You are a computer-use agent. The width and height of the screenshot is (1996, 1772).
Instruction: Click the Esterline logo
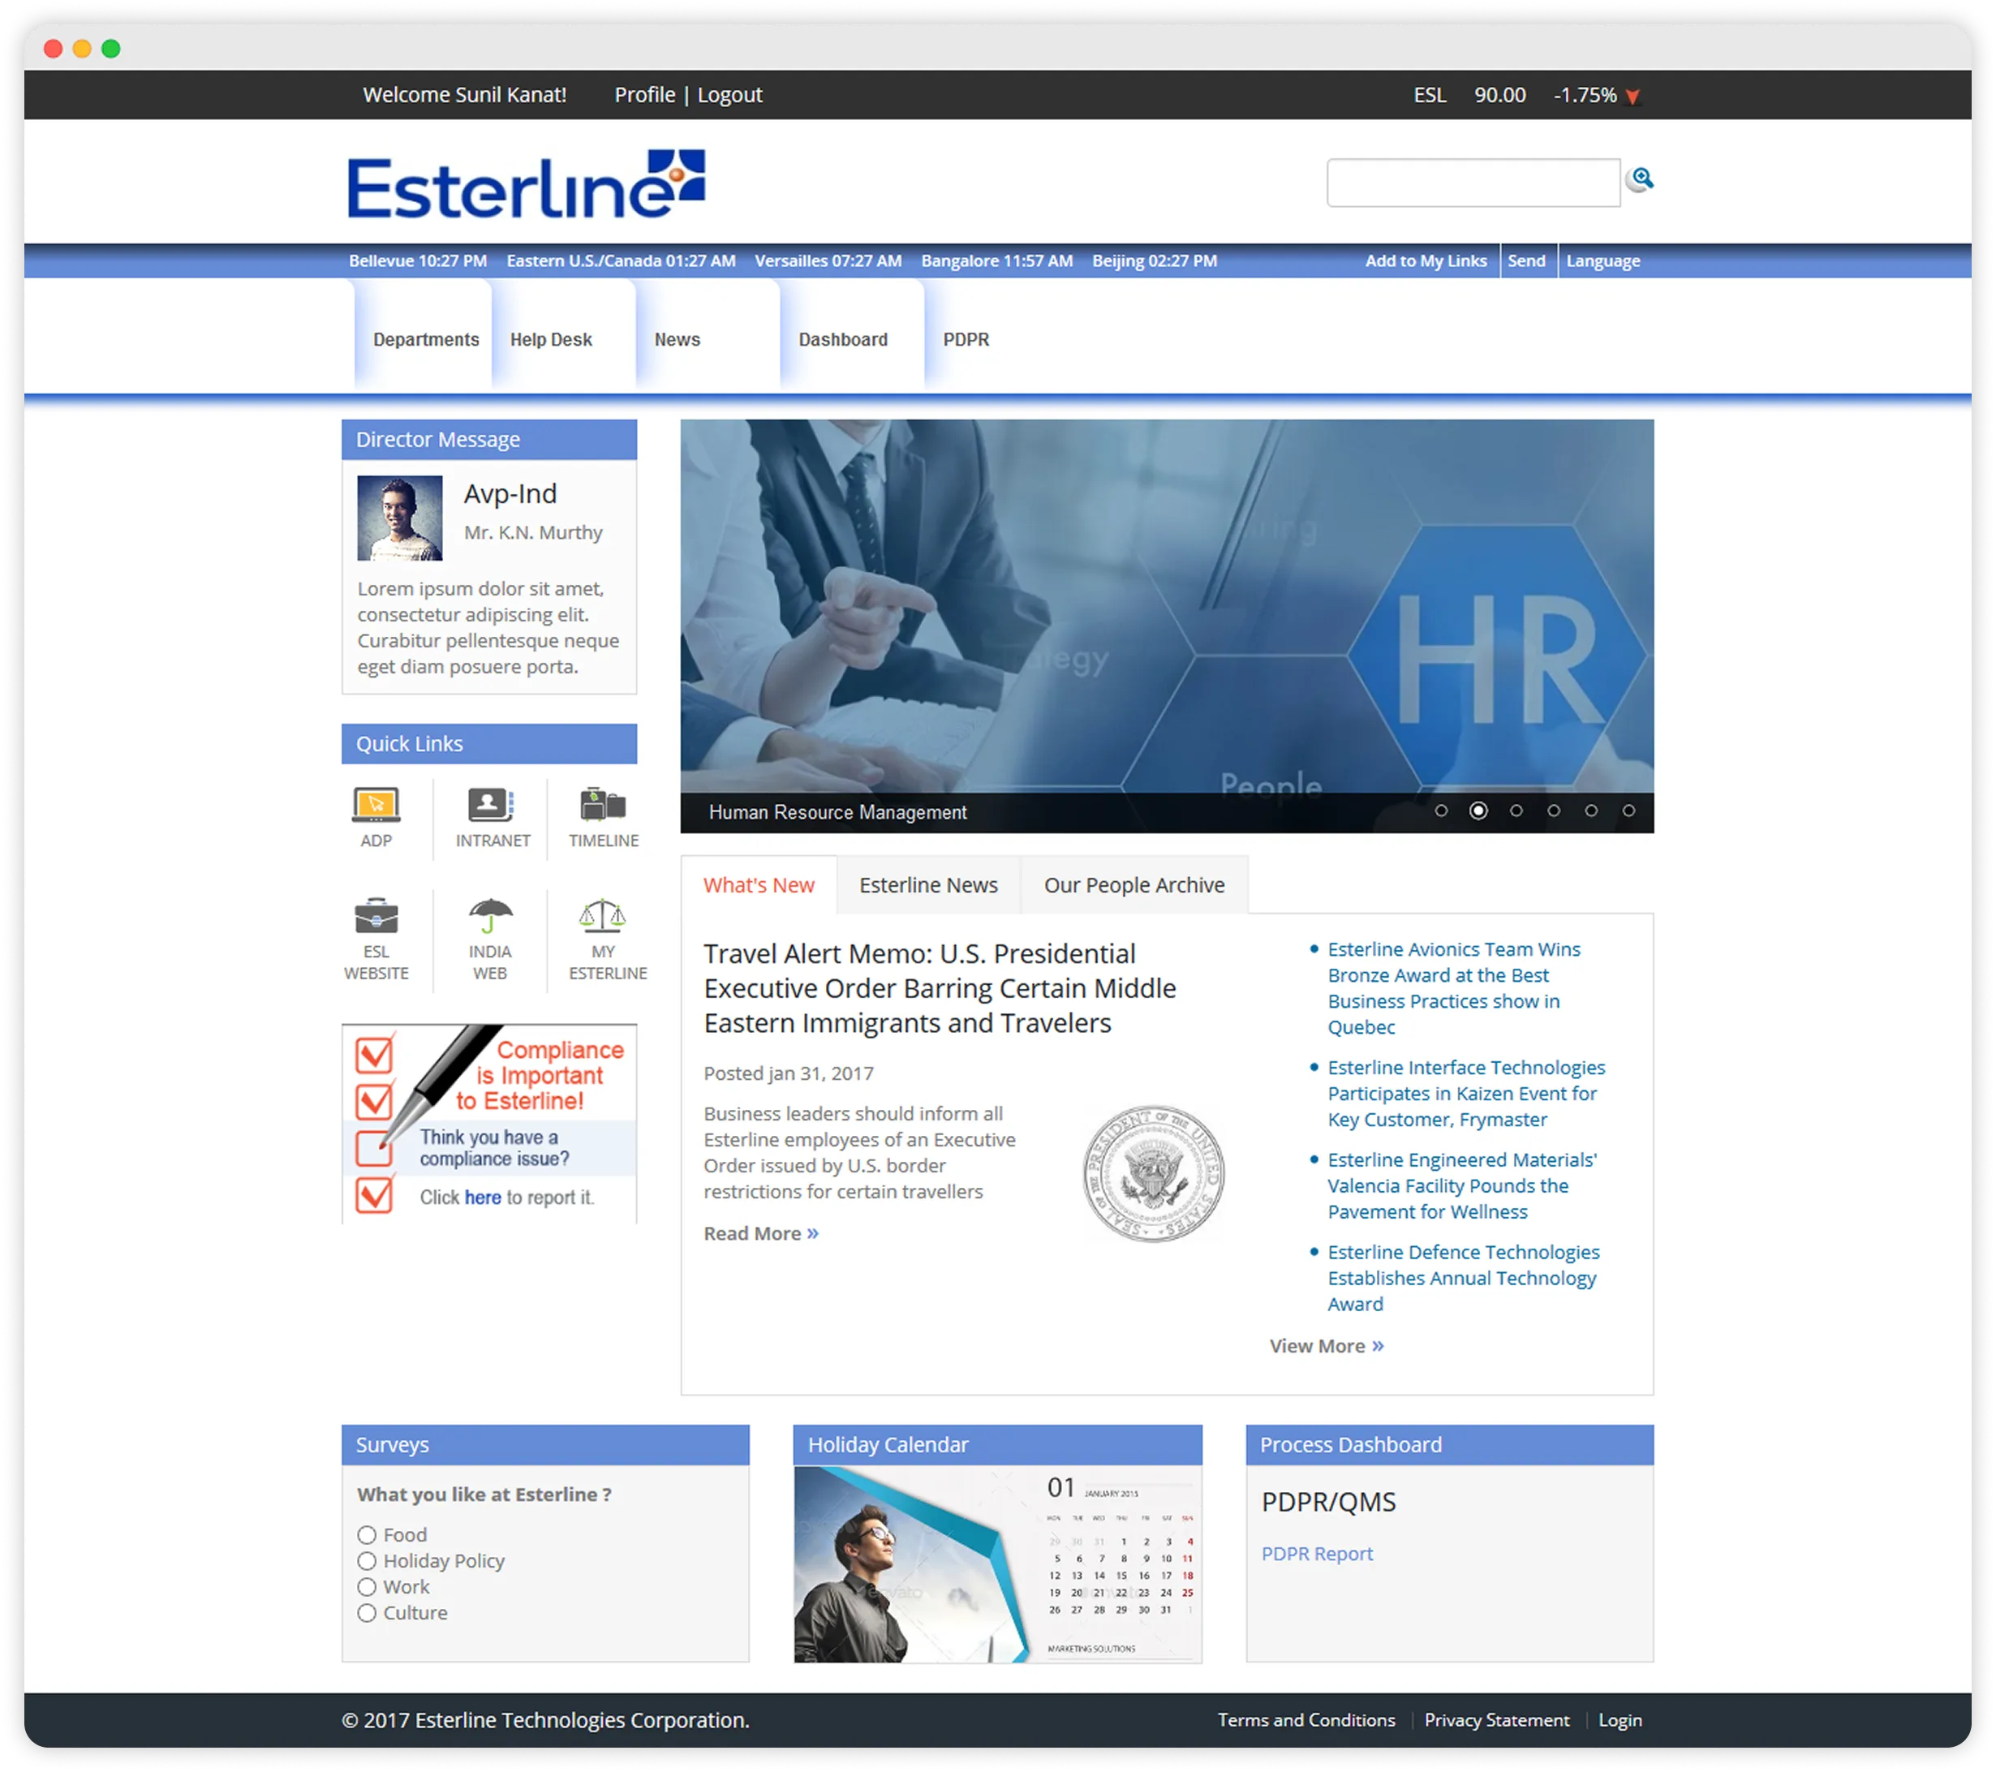527,184
